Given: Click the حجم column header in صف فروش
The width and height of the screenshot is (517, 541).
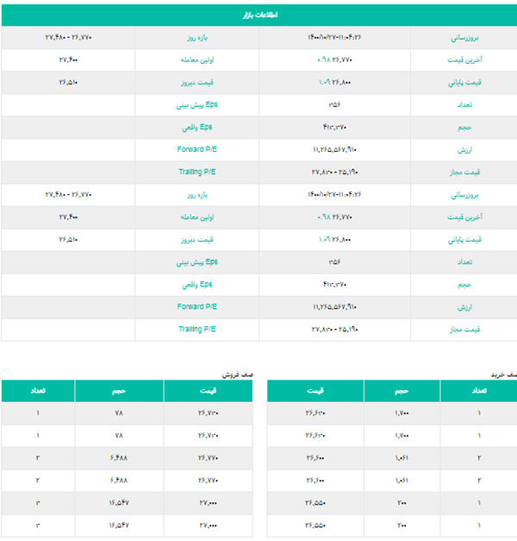Looking at the screenshot, I should tap(119, 391).
